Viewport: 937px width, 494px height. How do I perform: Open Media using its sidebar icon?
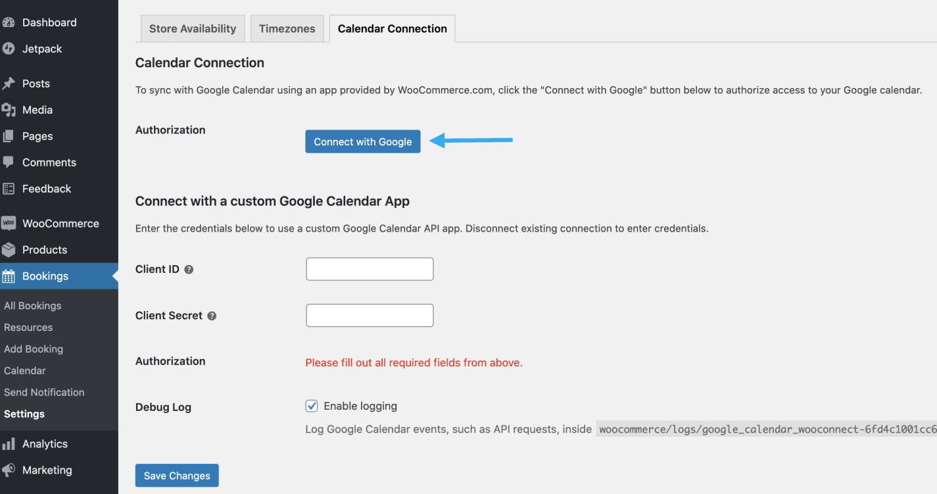click(9, 110)
